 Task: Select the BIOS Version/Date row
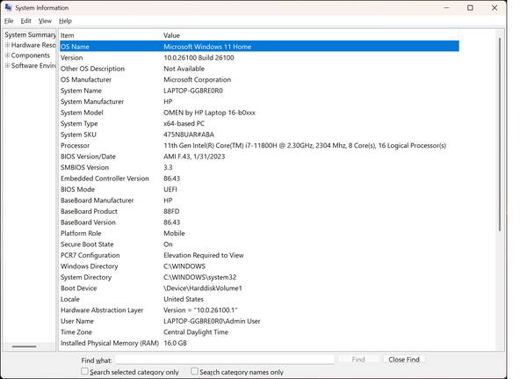pos(259,157)
